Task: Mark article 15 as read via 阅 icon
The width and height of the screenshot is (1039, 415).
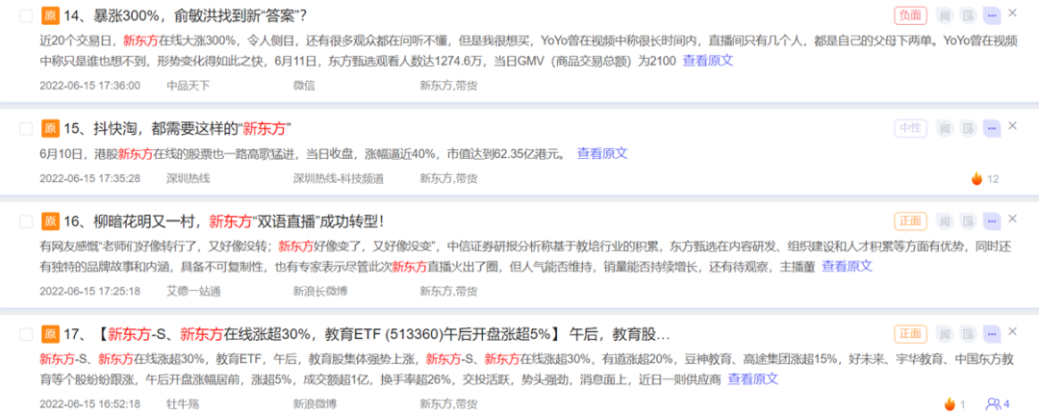Action: (x=945, y=127)
